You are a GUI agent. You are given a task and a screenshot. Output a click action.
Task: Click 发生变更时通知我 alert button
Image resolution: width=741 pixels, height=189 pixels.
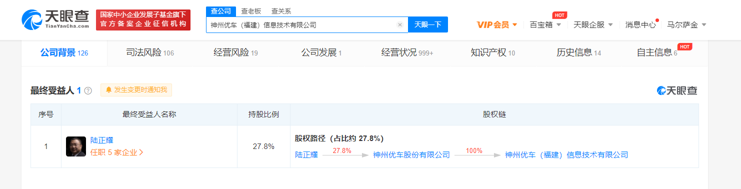pos(136,90)
